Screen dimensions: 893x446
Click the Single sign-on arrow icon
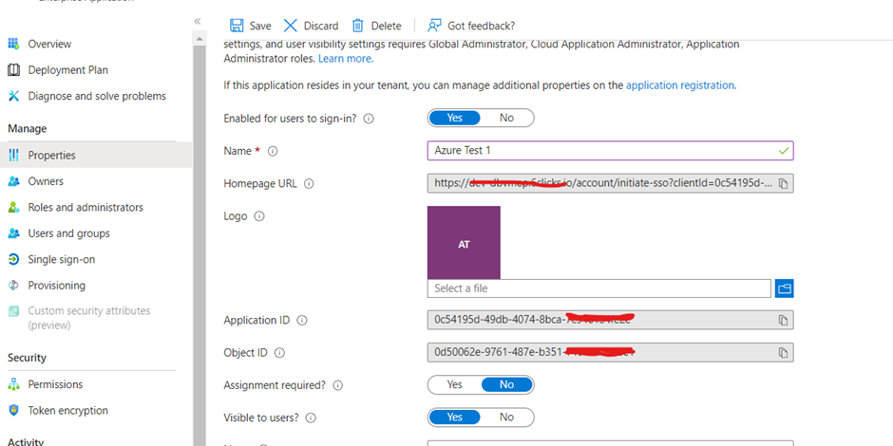click(13, 259)
